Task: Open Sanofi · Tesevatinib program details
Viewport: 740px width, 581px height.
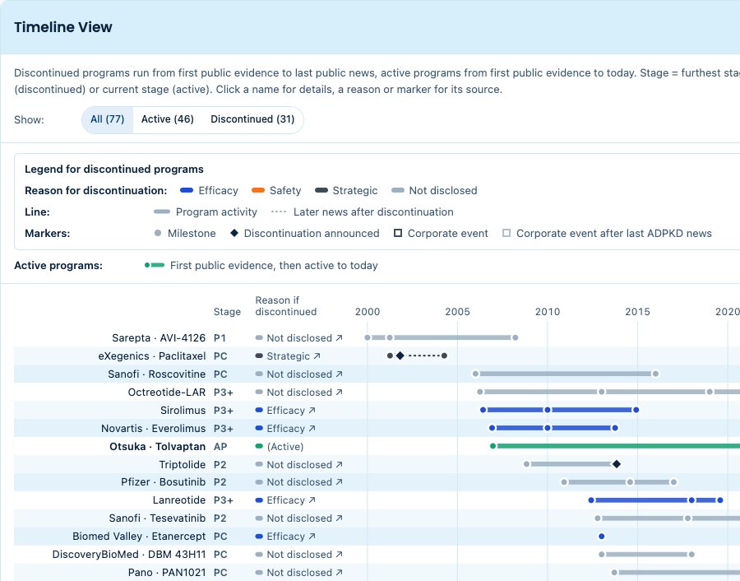Action: coord(157,518)
